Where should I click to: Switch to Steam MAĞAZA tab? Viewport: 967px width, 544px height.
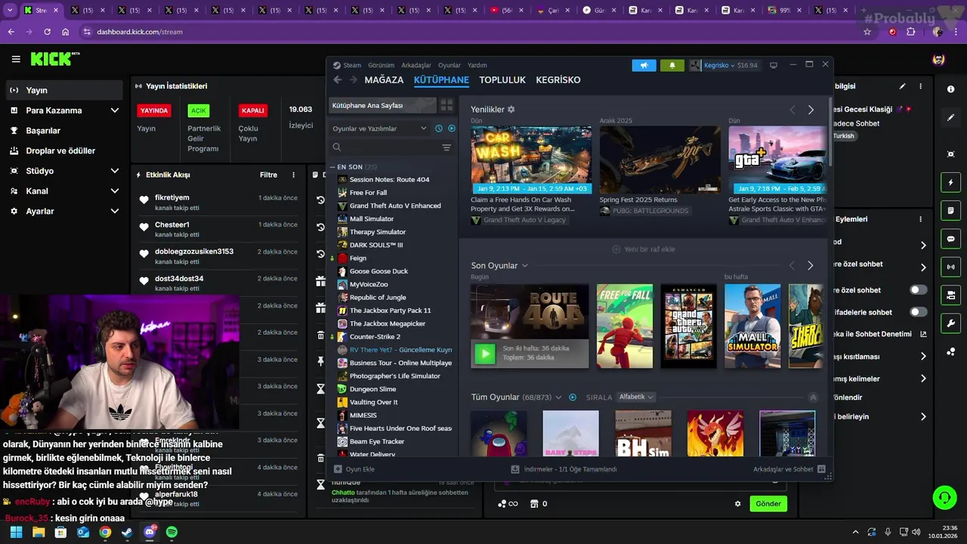pos(384,80)
